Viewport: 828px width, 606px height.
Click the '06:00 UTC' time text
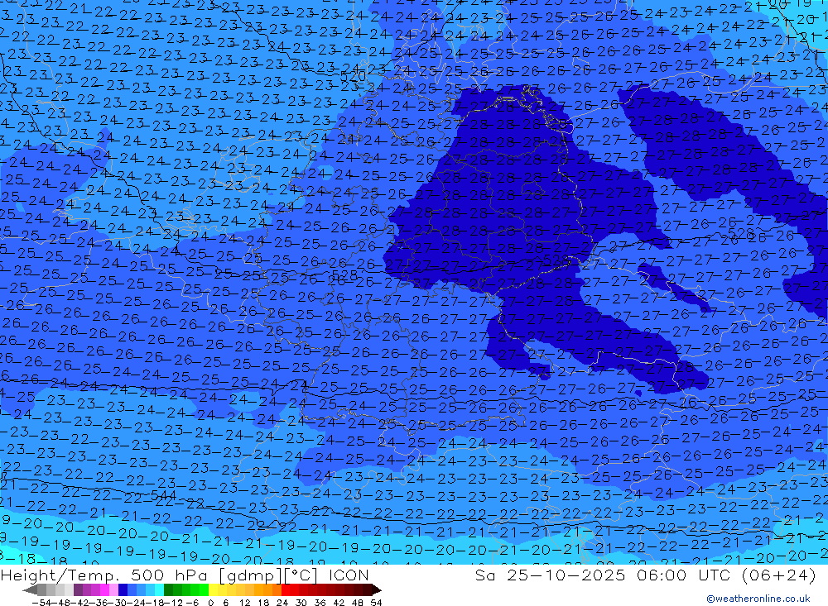(x=684, y=575)
